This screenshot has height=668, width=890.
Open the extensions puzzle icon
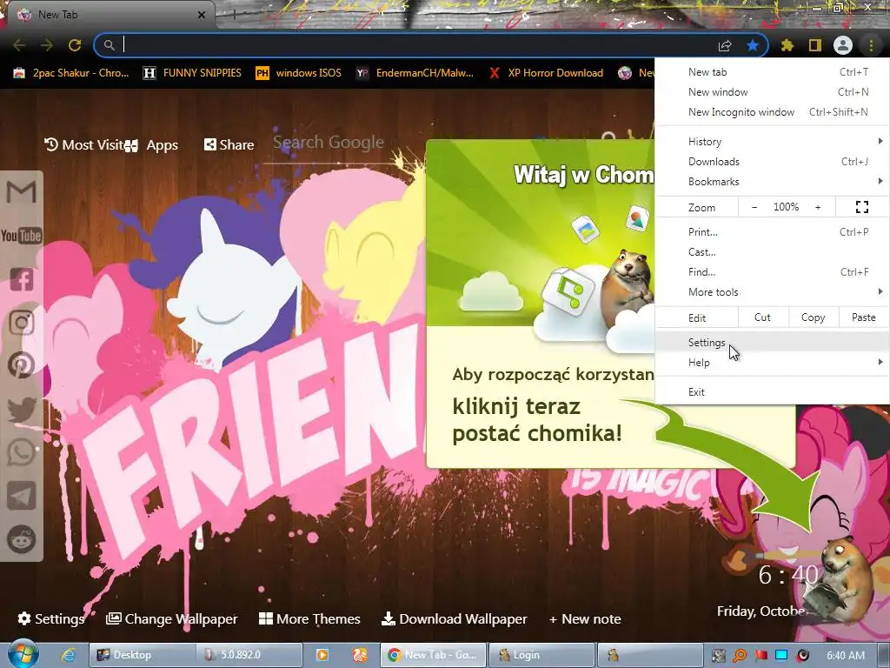point(787,45)
